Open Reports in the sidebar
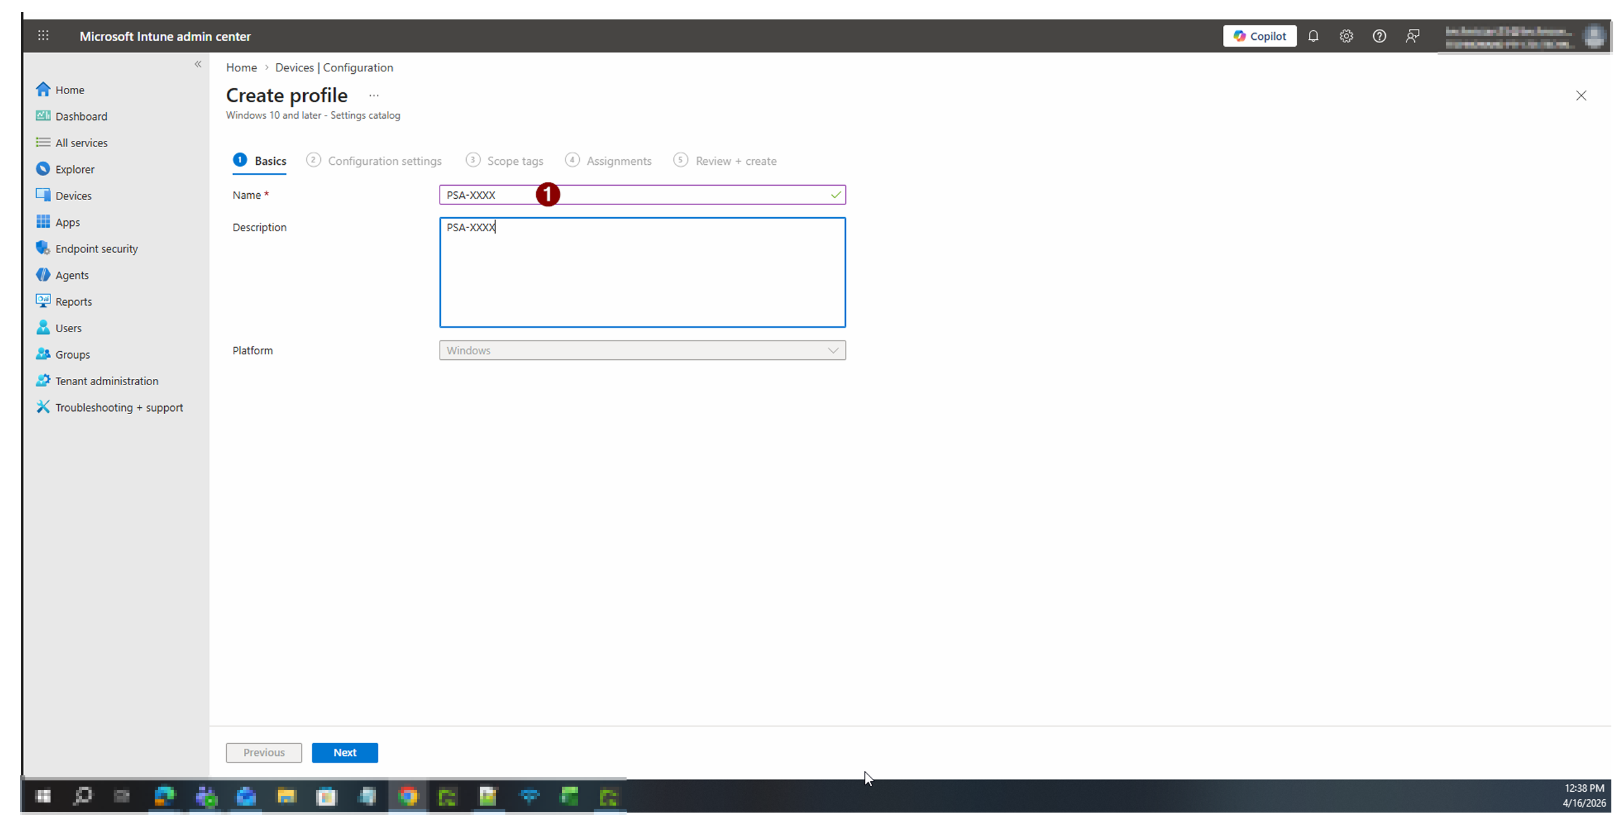The image size is (1617, 817). (x=64, y=302)
